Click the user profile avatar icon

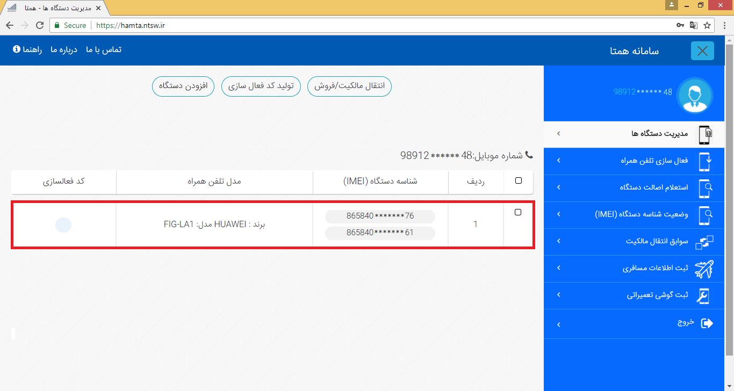pos(694,95)
